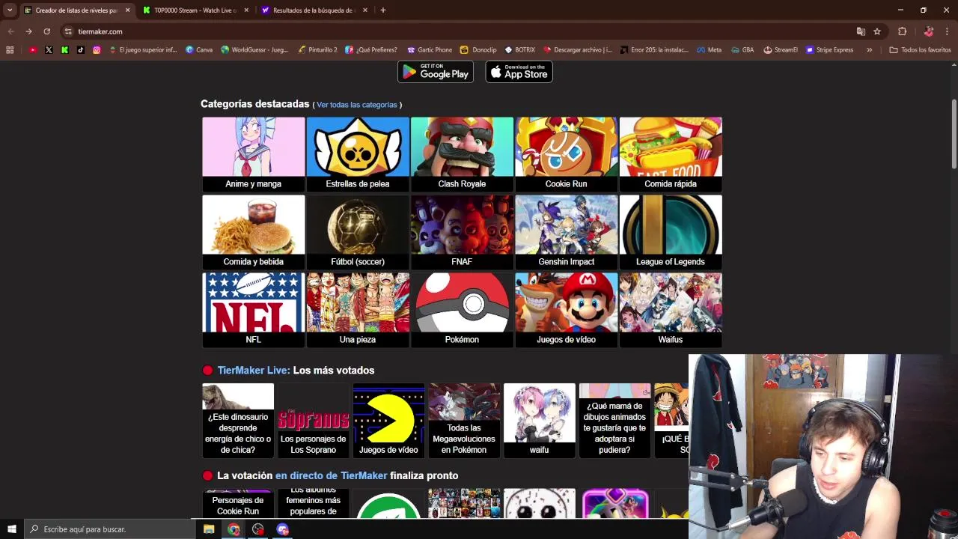Open the Waifus category
Screen dimensions: 958x539
pos(671,310)
